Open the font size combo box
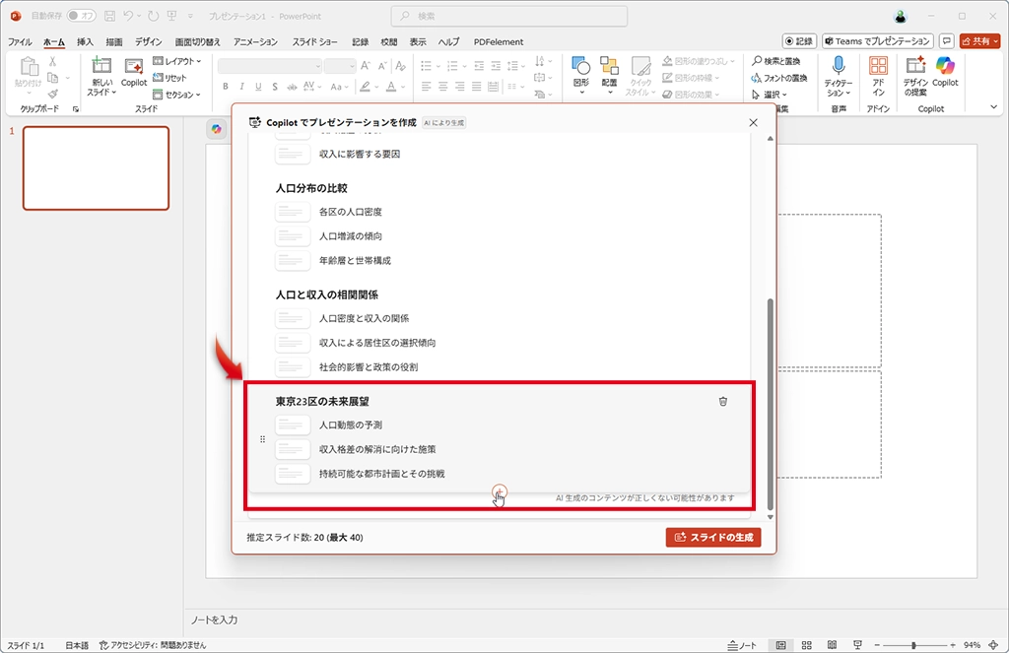Viewport: 1009px width, 653px height. 340,66
